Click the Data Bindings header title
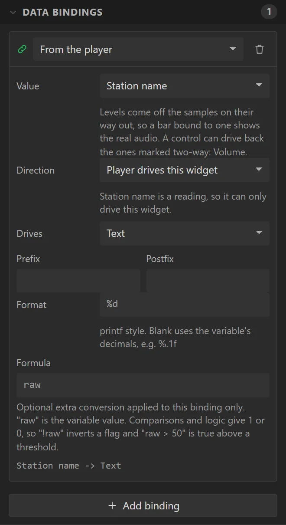 (x=63, y=12)
